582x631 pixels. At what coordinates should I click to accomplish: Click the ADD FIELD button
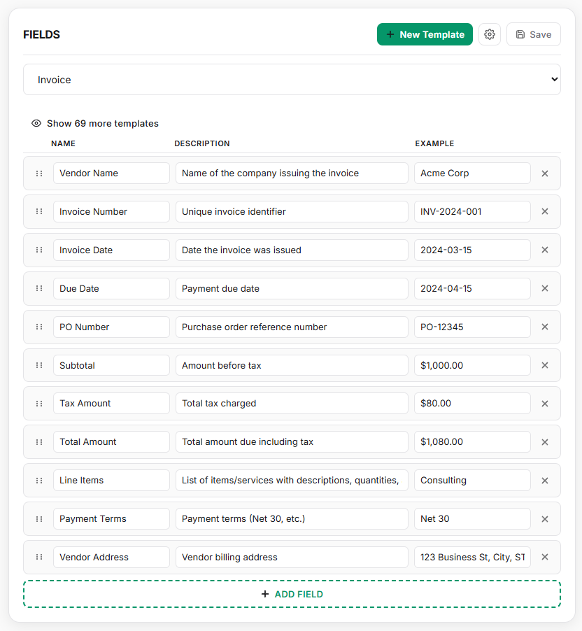[x=292, y=593]
